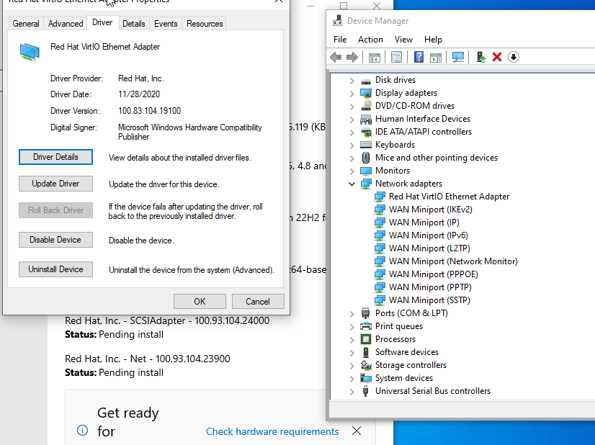Image resolution: width=595 pixels, height=445 pixels.
Task: Click the Disable device down-arrow icon
Action: coord(514,58)
